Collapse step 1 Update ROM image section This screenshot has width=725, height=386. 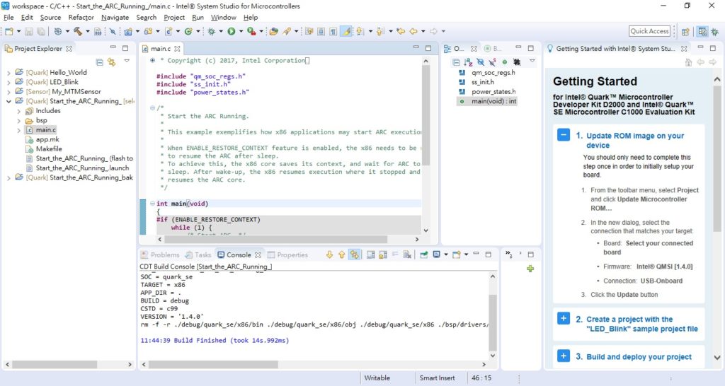[x=563, y=135]
